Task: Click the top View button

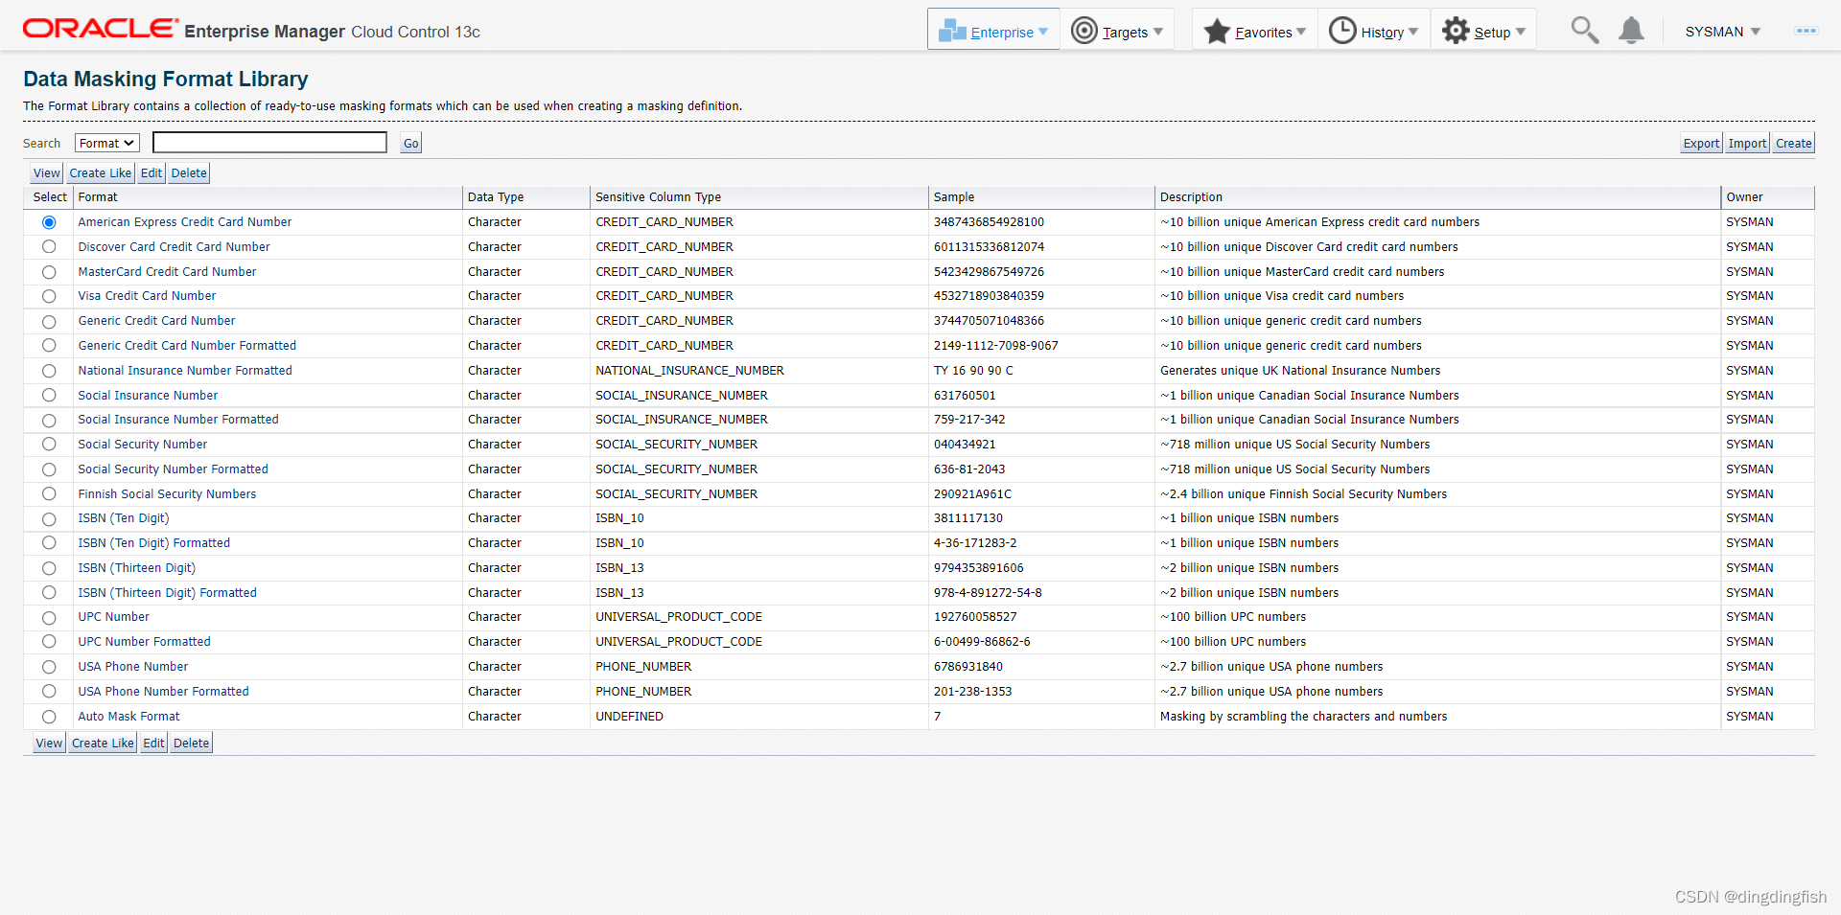Action: coord(47,173)
